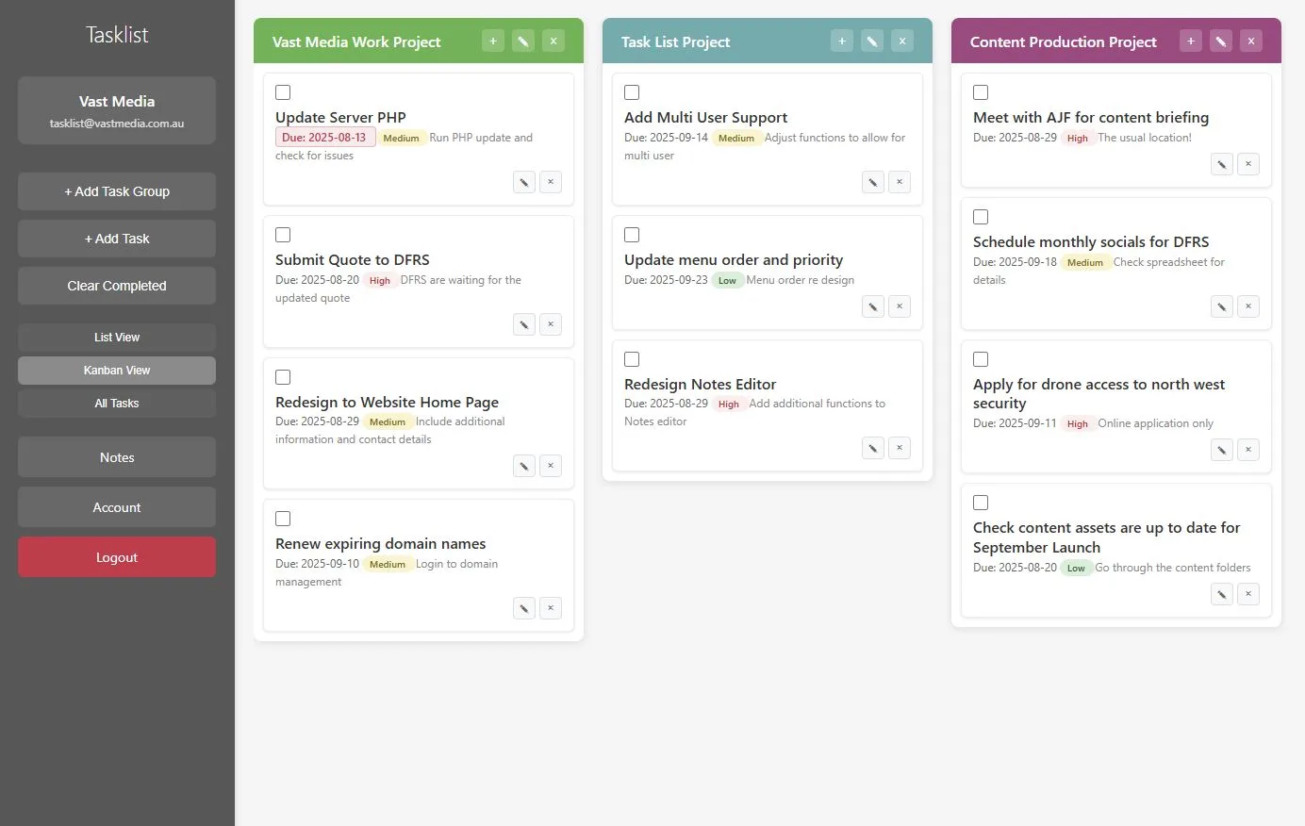Delete the Vast Media Work Project group

pyautogui.click(x=553, y=41)
